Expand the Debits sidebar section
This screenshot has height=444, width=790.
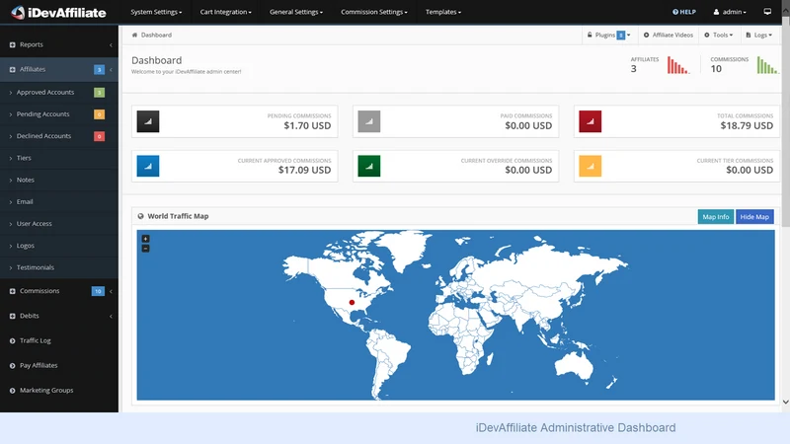click(59, 316)
